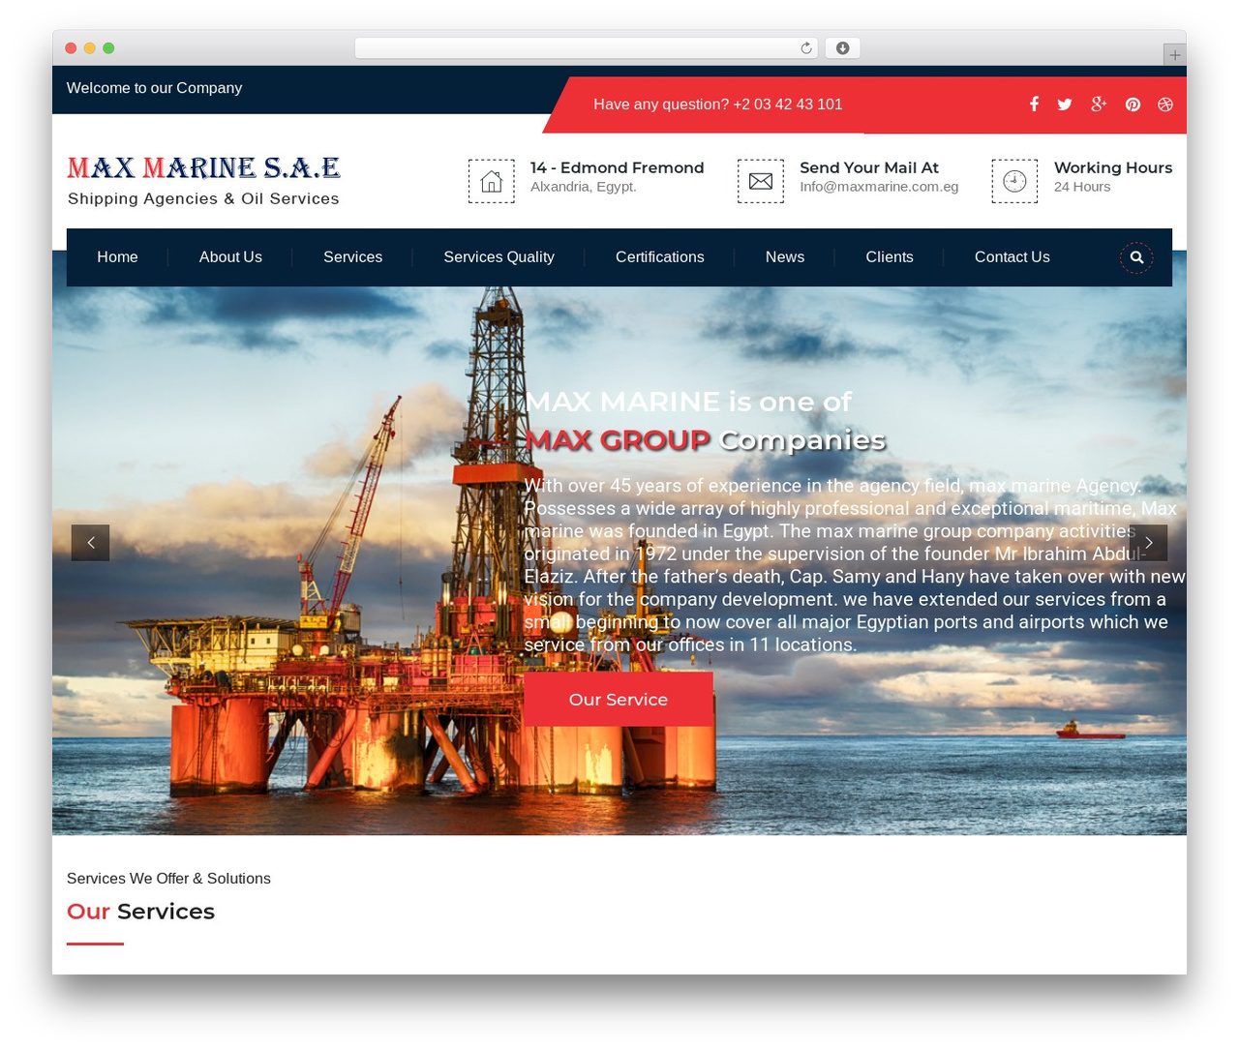Open a new browser tab with plus
This screenshot has height=1049, width=1239.
point(1174,55)
